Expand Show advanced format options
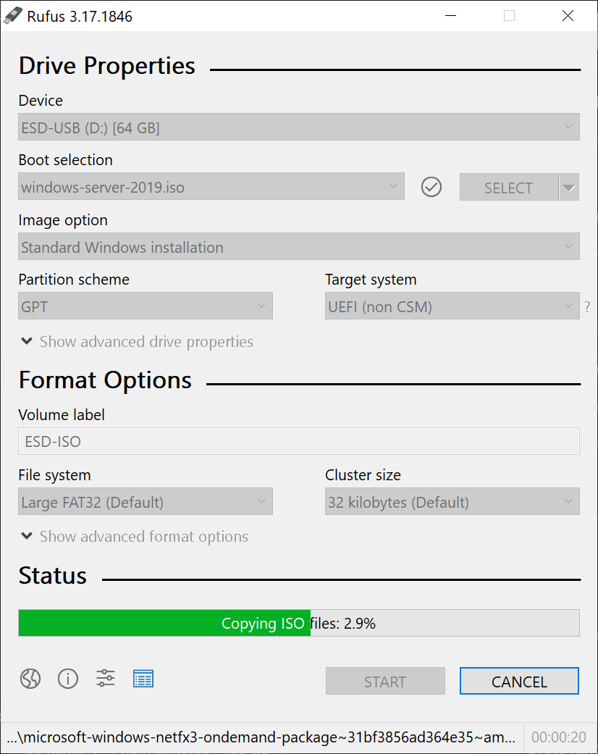The width and height of the screenshot is (598, 754). click(x=135, y=537)
